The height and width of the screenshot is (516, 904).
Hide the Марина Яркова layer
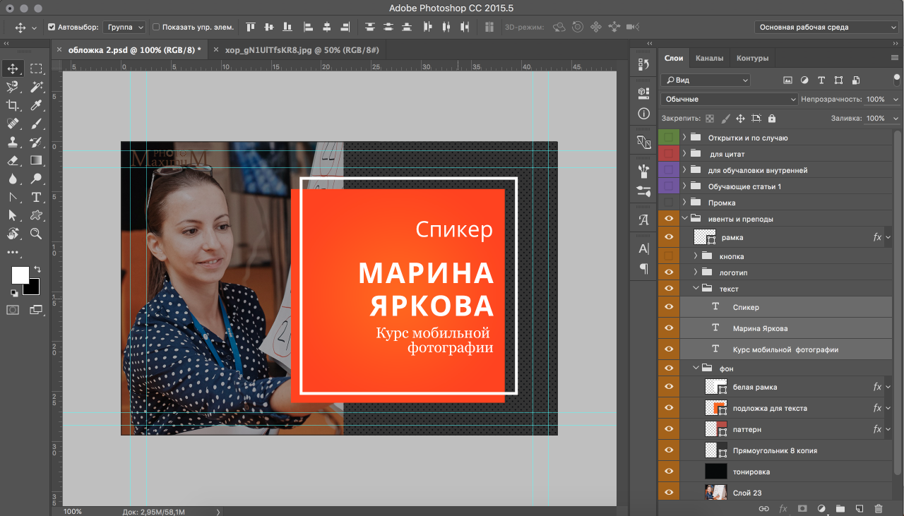pos(669,328)
